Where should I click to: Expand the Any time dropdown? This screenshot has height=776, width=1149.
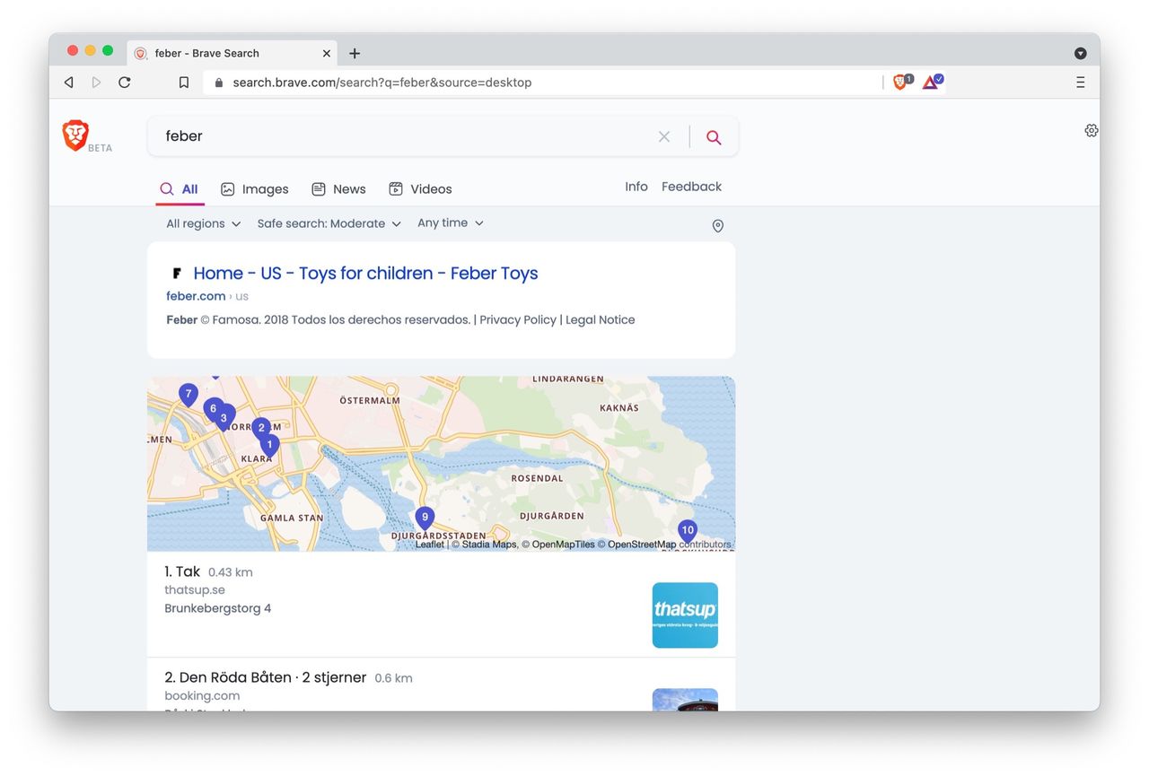click(x=451, y=223)
